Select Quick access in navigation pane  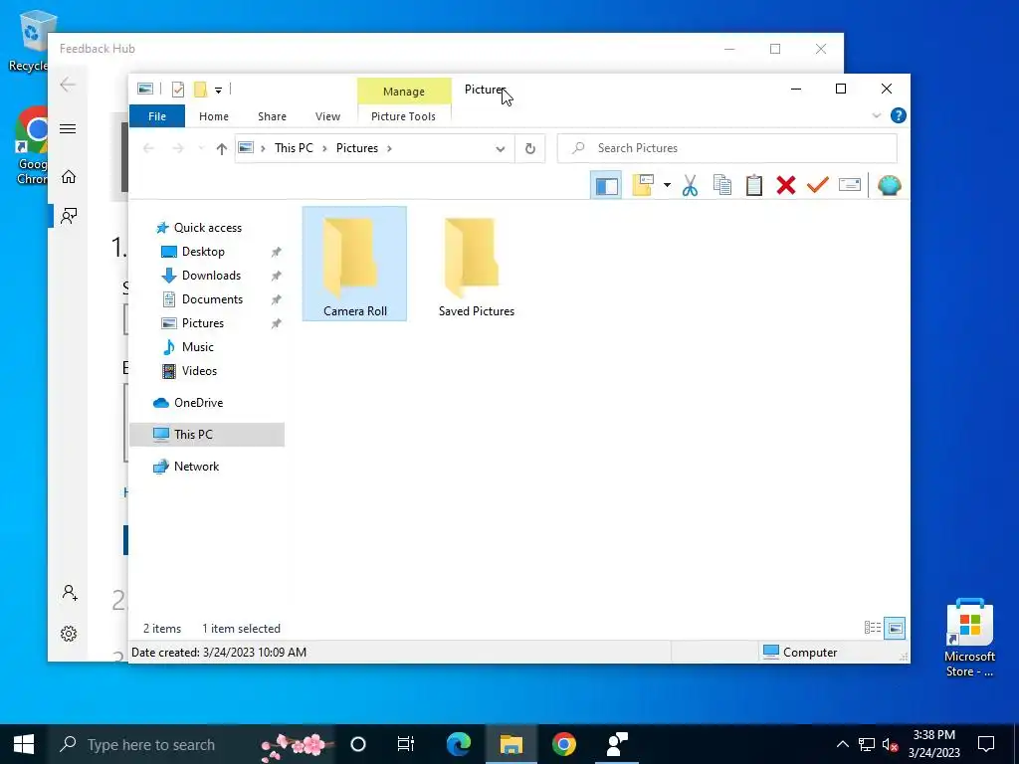[207, 228]
